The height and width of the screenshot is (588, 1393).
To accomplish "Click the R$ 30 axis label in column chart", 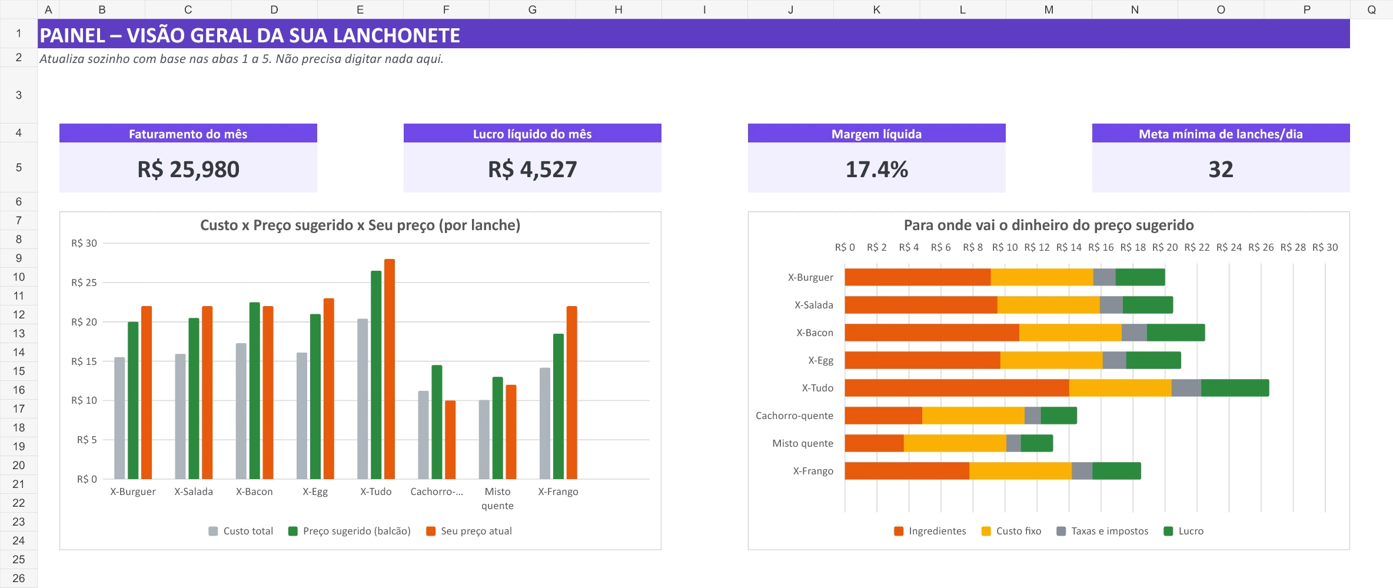I will [x=84, y=243].
